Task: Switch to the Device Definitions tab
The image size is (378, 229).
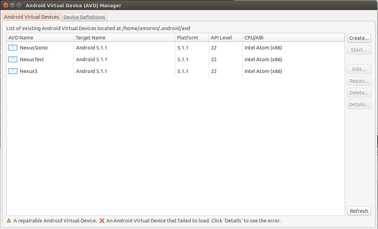Action: click(x=84, y=17)
